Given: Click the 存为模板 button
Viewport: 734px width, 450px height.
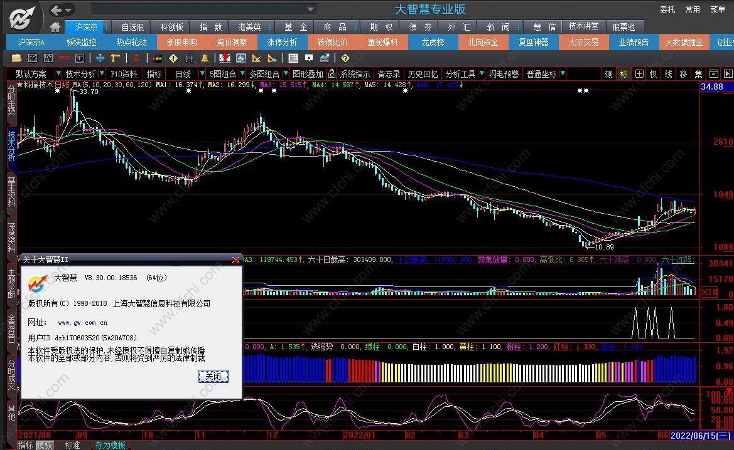Looking at the screenshot, I should point(111,446).
